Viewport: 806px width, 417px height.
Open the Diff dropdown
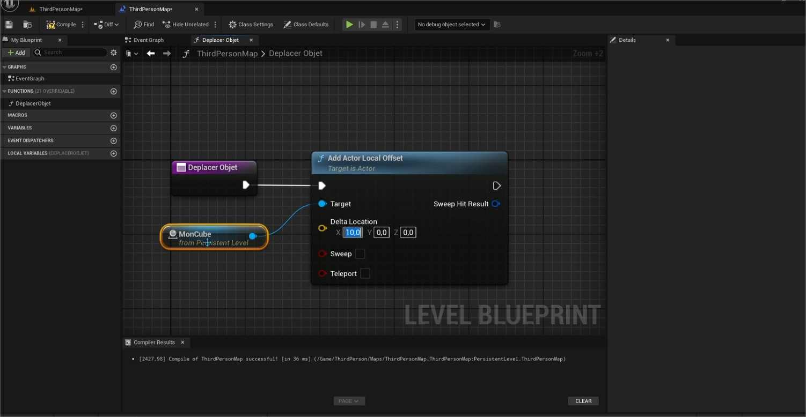[106, 25]
